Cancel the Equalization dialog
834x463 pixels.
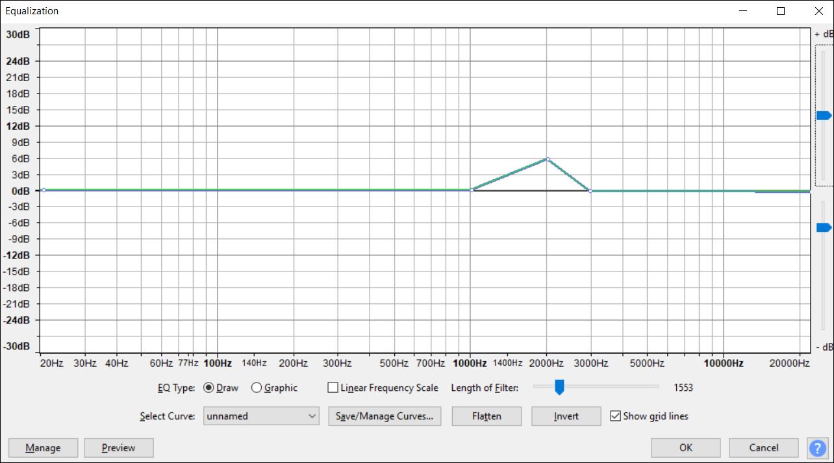pyautogui.click(x=763, y=447)
